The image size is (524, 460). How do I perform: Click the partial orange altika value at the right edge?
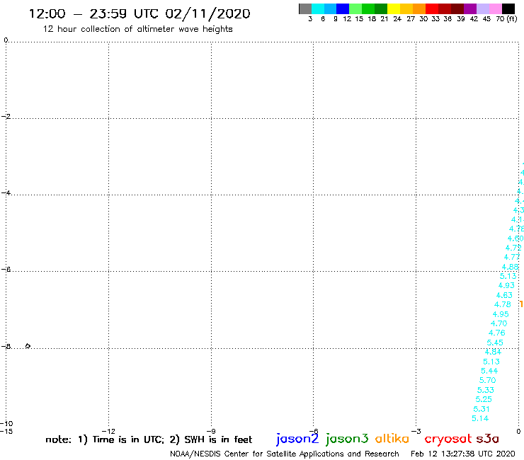click(x=521, y=304)
